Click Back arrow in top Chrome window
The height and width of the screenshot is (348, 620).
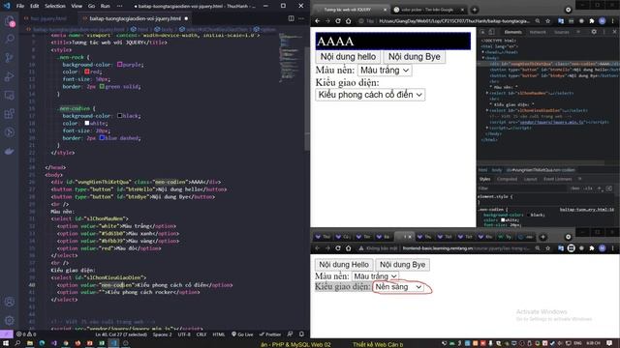[318, 21]
